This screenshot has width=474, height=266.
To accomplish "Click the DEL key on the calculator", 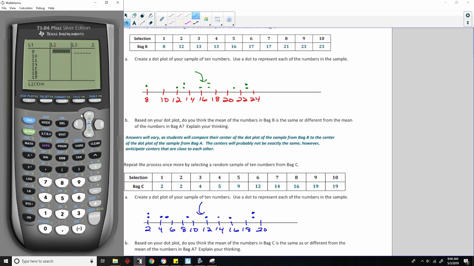I will coord(62,123).
